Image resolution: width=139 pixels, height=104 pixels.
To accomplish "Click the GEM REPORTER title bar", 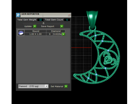I will 44,15.
